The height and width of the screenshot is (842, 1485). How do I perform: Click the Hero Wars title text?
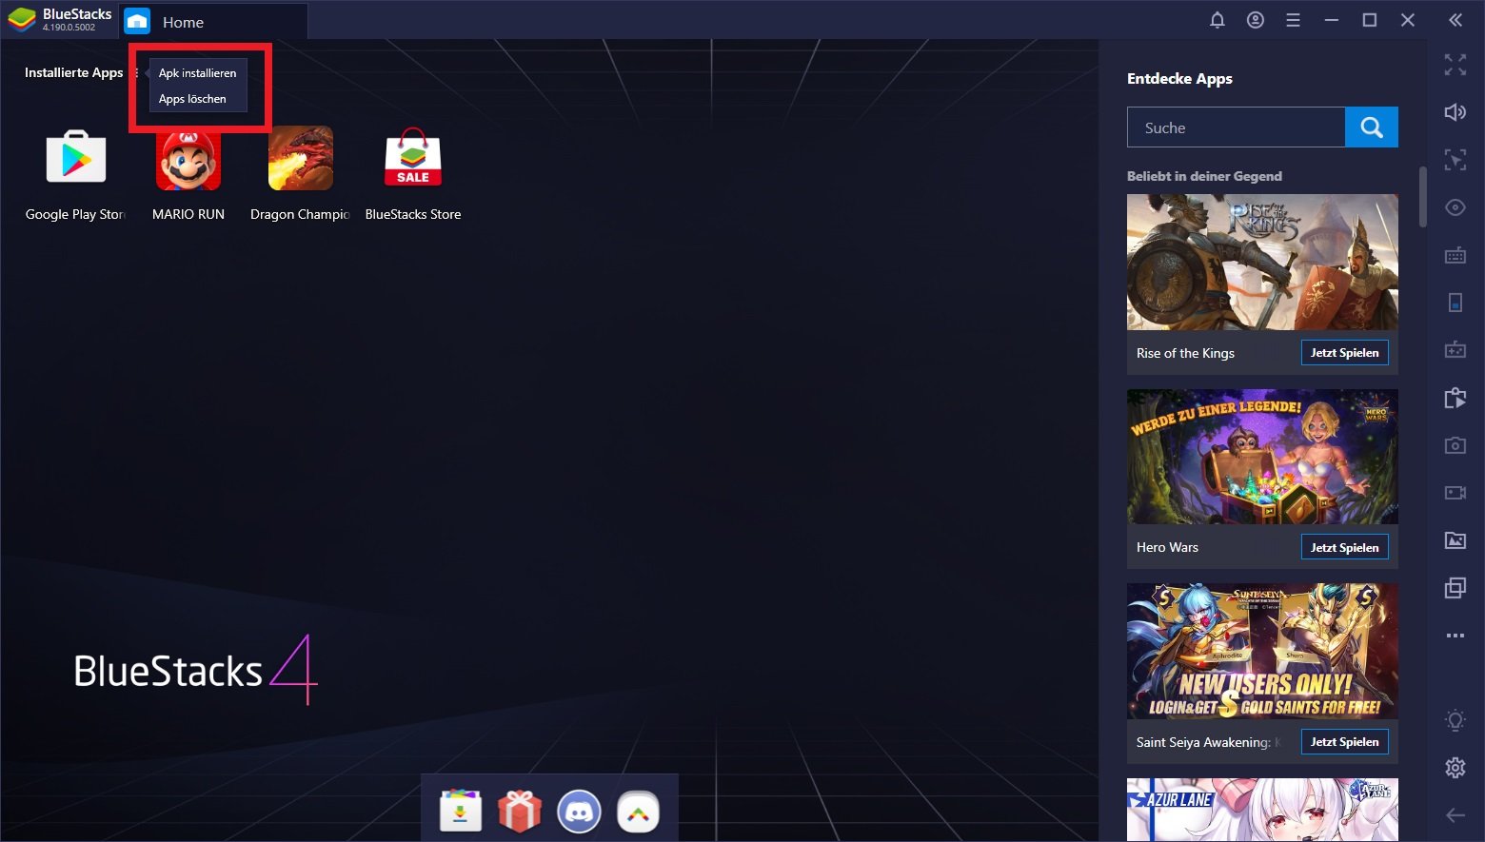(1167, 547)
